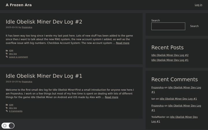Open Dev Log #2 from Recent Posts
This screenshot has width=208, height=130.
click(x=170, y=55)
